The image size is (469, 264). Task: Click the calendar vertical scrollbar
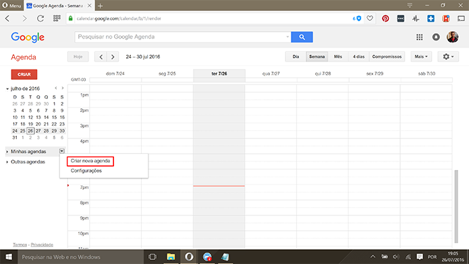456,207
